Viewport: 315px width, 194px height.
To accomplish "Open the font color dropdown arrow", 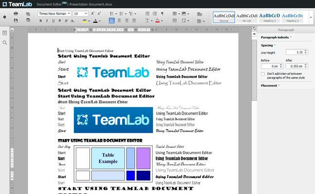I will click(100, 21).
